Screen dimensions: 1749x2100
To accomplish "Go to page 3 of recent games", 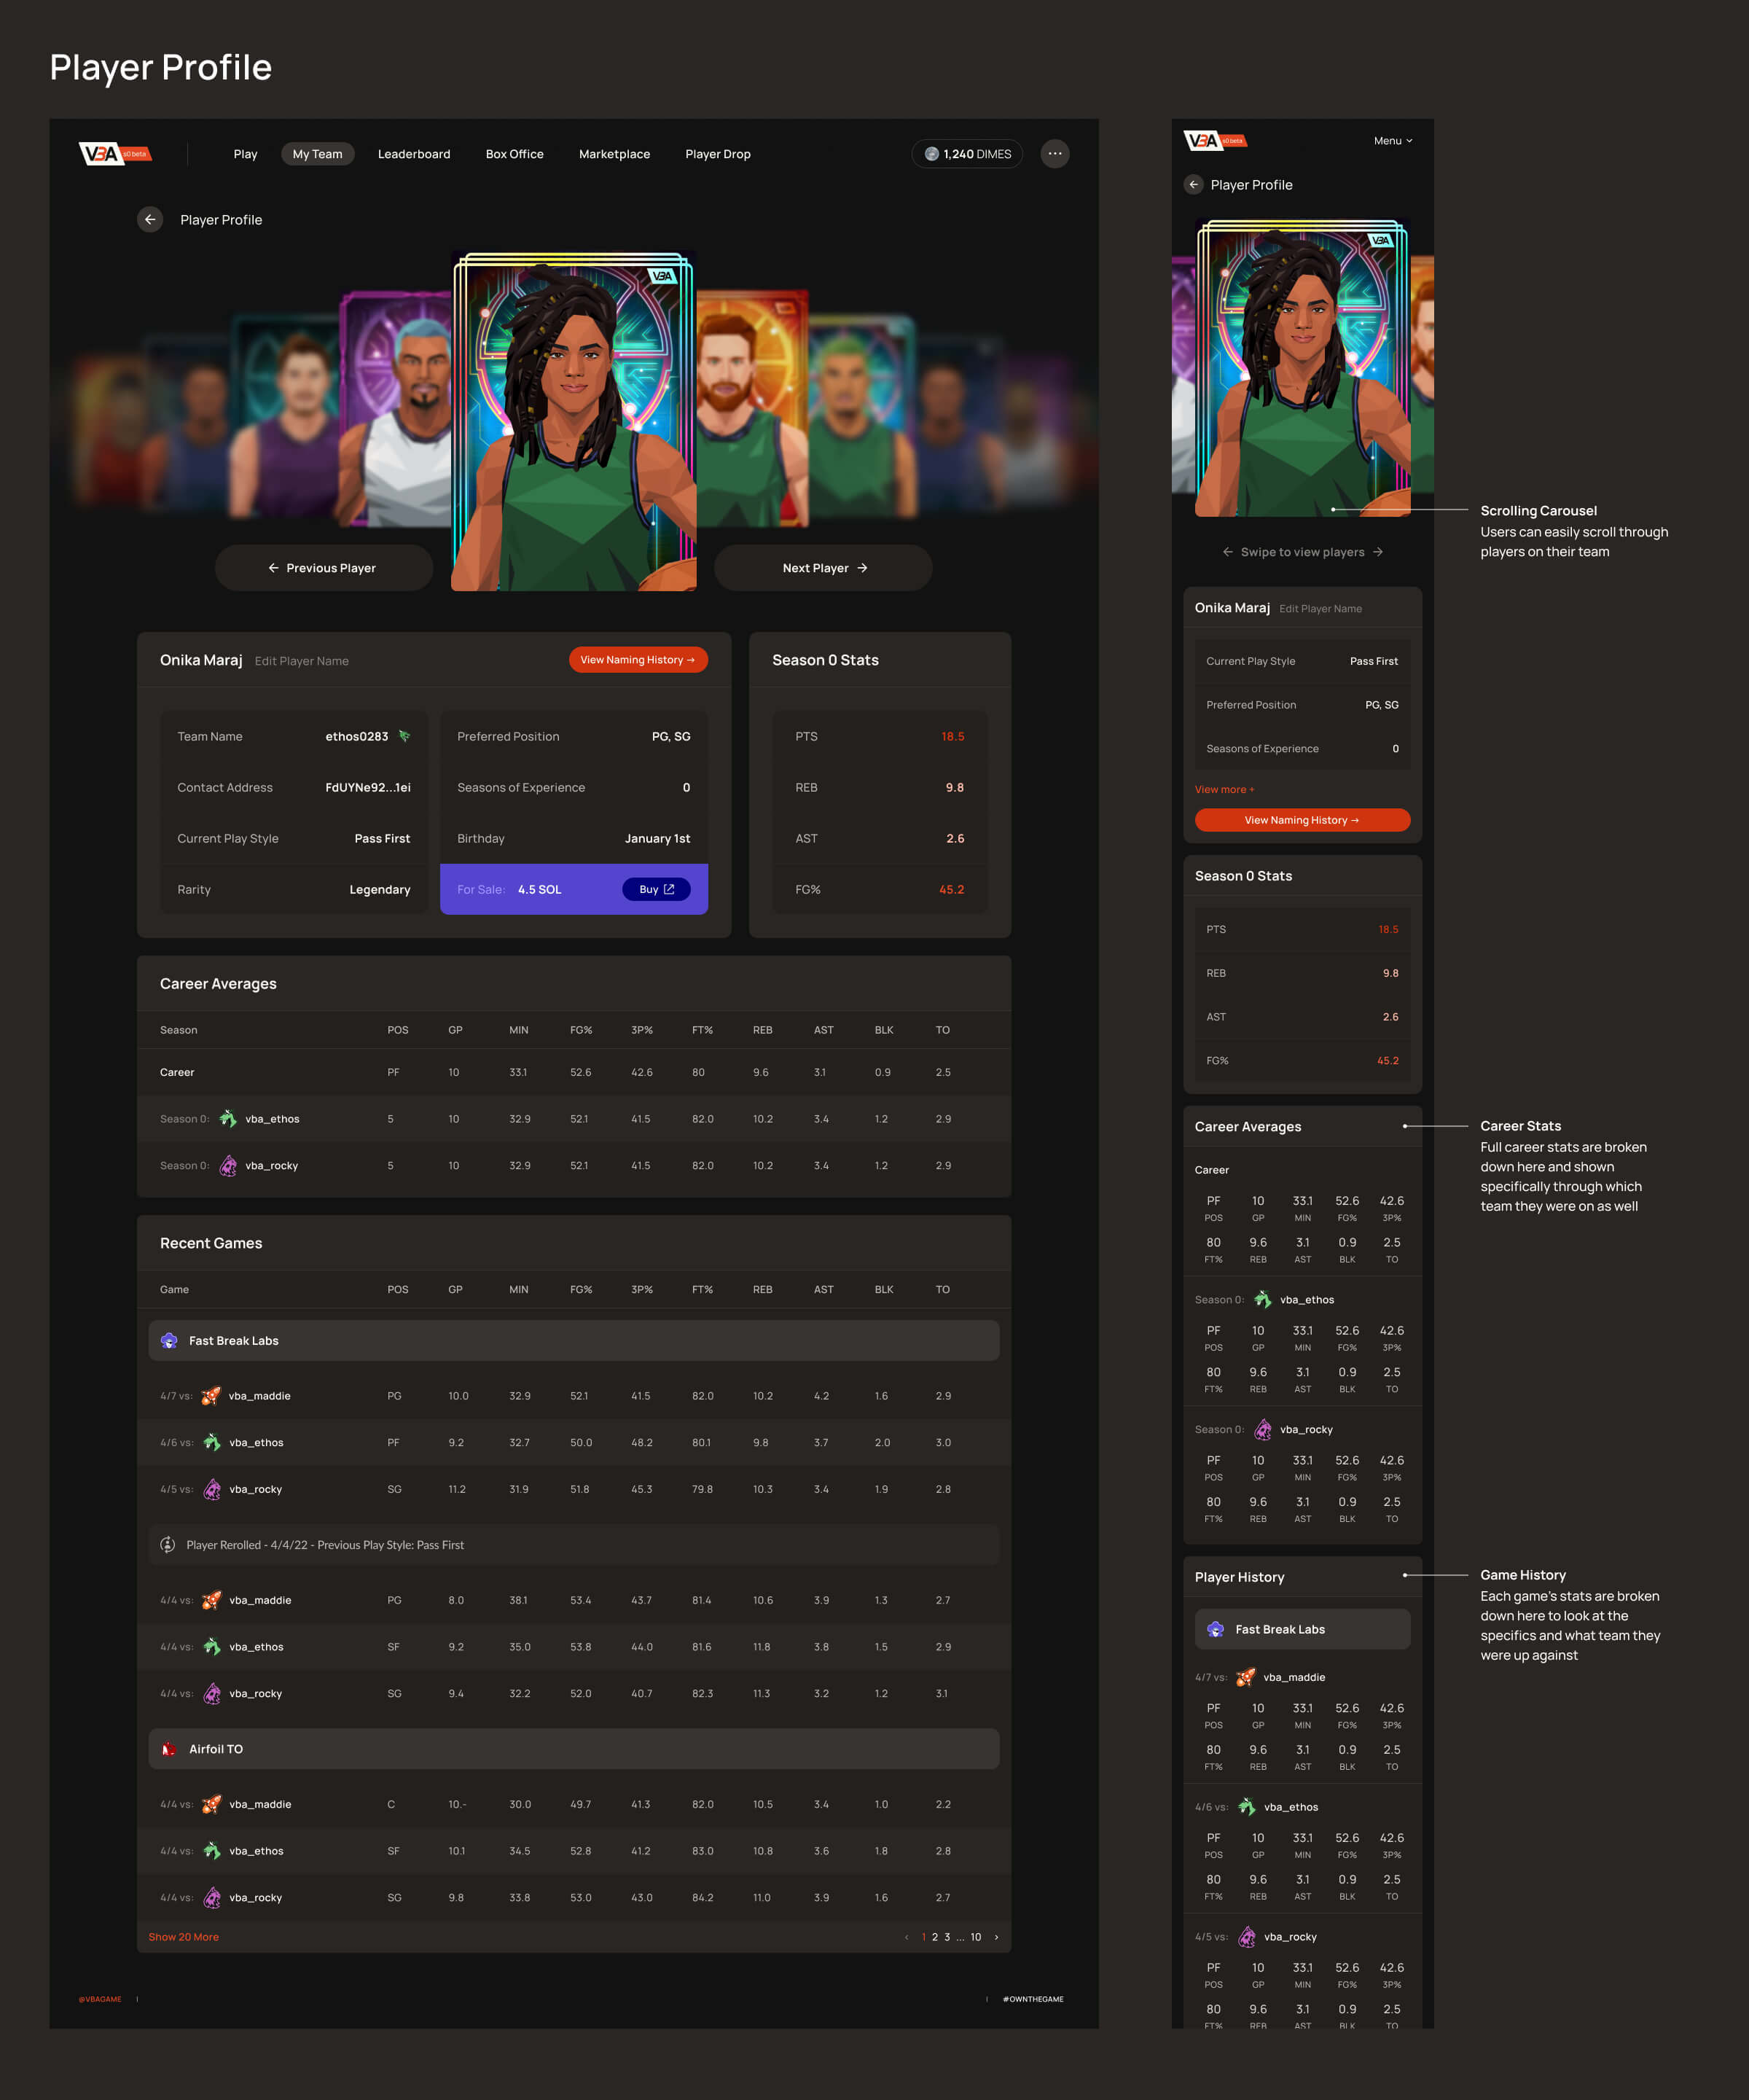I will pyautogui.click(x=947, y=1937).
